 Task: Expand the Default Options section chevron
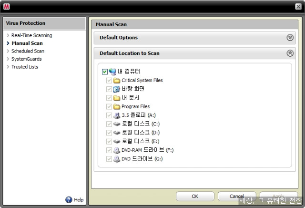click(x=290, y=37)
